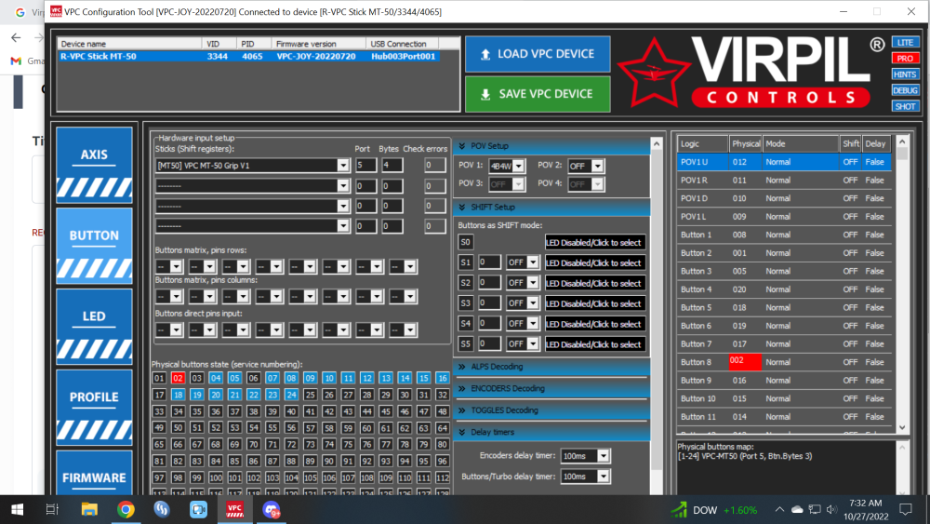930x524 pixels.
Task: Click the LOAD VPC DEVICE button
Action: 538,54
